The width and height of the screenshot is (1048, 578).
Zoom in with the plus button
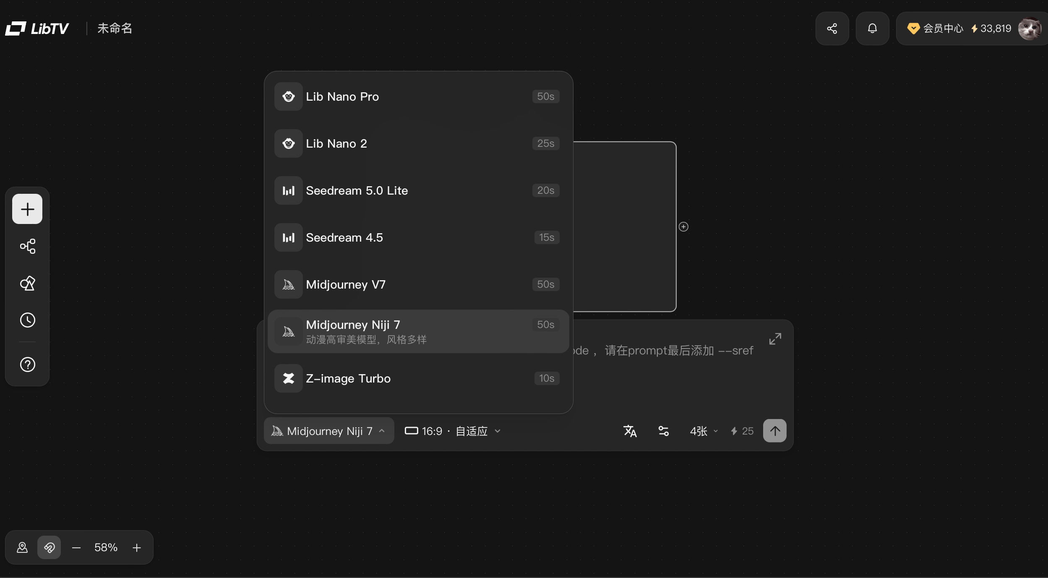[137, 547]
